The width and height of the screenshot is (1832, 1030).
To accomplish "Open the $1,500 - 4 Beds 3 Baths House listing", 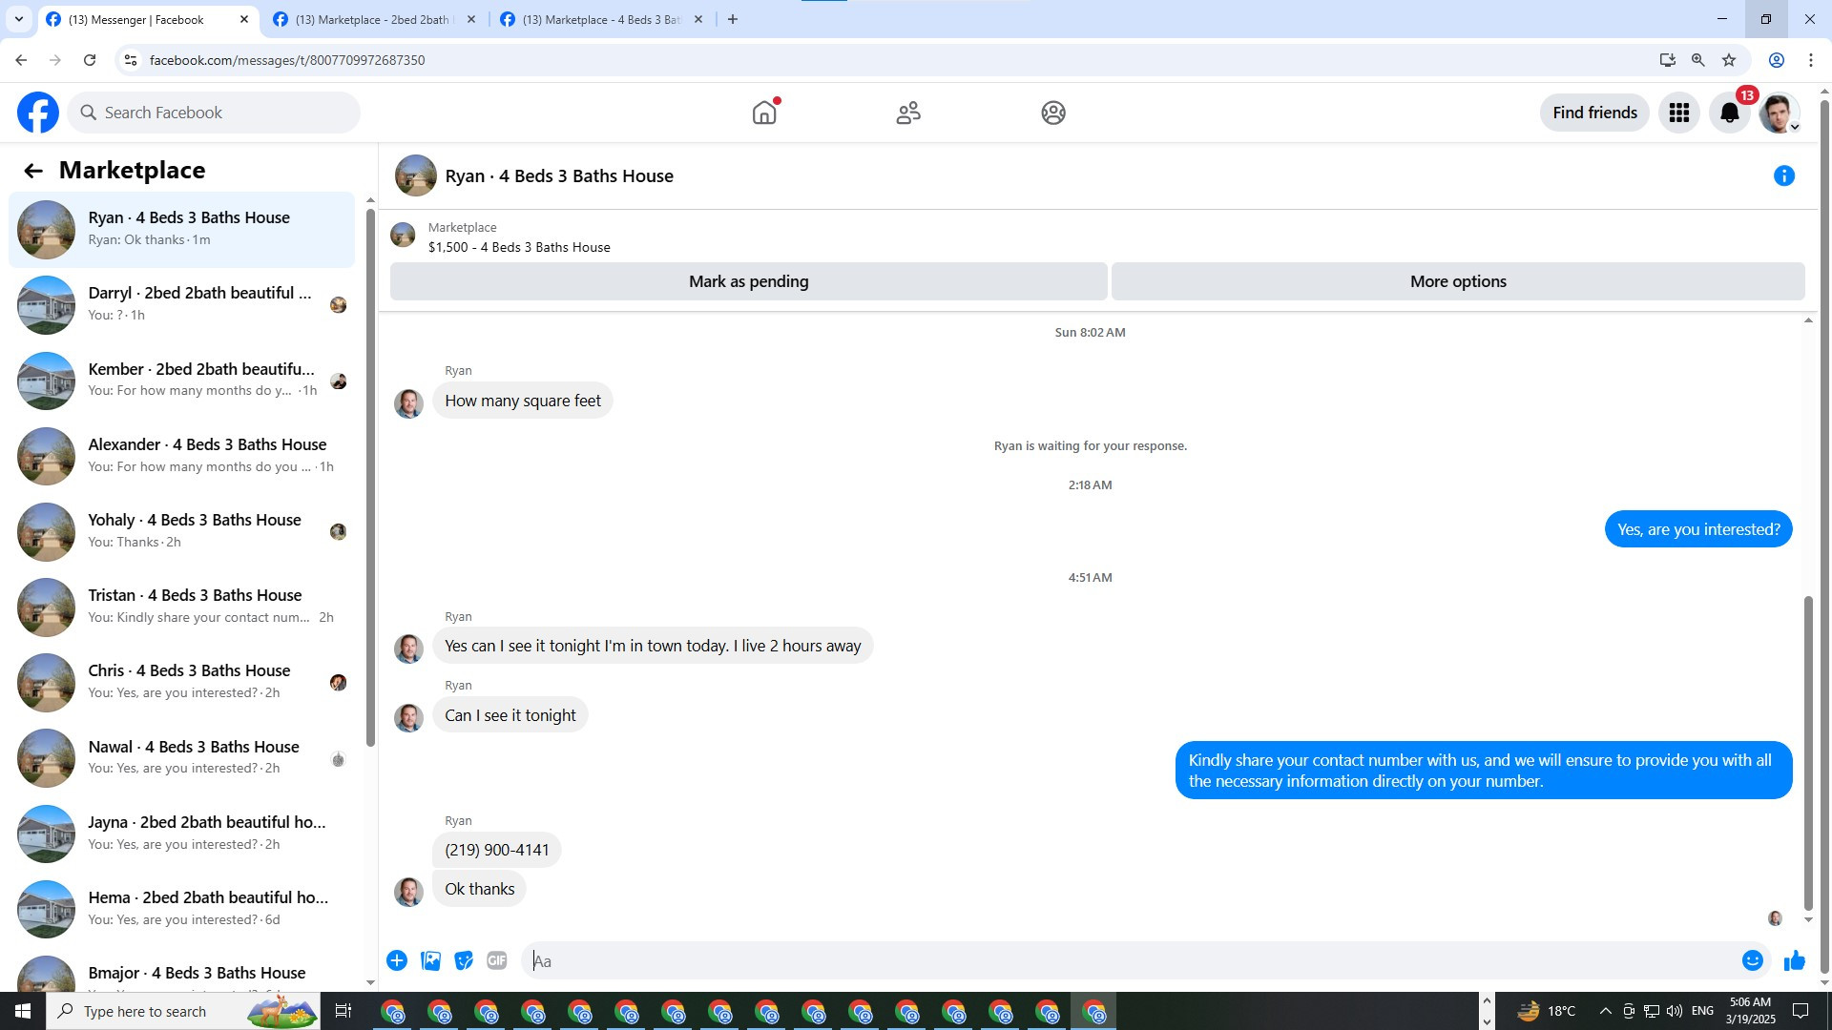I will [519, 247].
